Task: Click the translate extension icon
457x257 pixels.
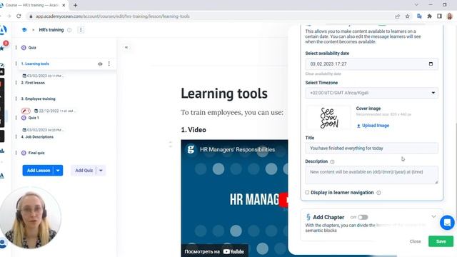Action: point(419,16)
